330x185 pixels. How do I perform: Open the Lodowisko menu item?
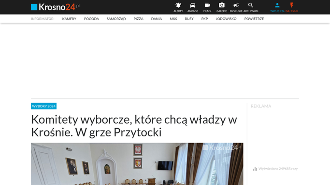pyautogui.click(x=226, y=19)
